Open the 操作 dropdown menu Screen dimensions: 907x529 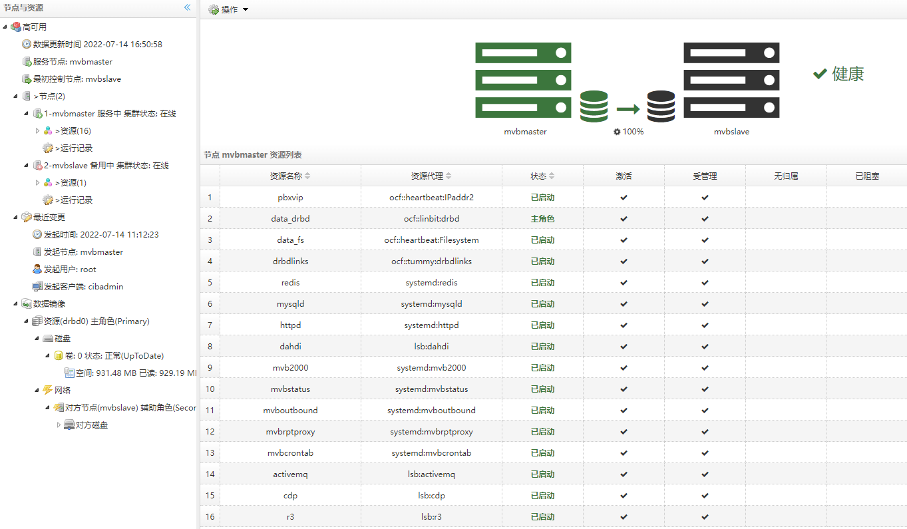tap(229, 9)
